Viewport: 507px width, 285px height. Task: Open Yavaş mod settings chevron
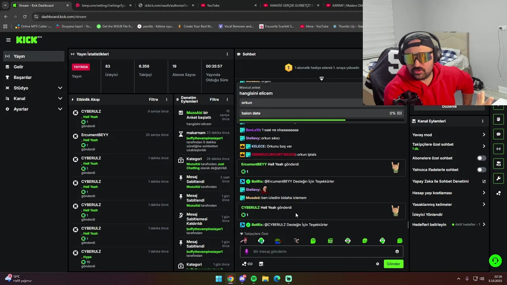[x=484, y=135]
